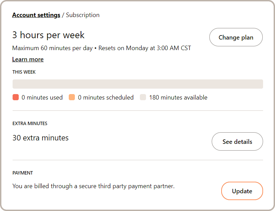Click the 180 minutes available label
This screenshot has width=275, height=211.
click(178, 97)
